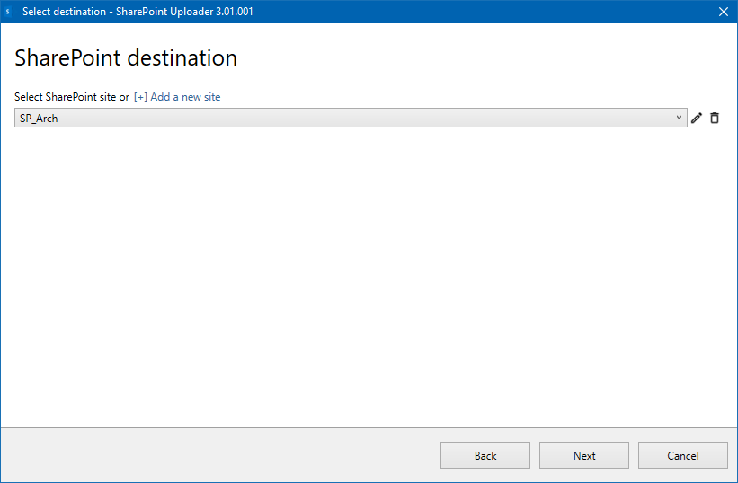Click the window title bar text

click(144, 12)
